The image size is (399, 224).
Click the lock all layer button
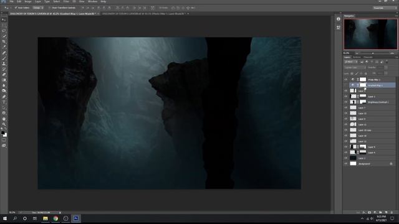(x=366, y=73)
